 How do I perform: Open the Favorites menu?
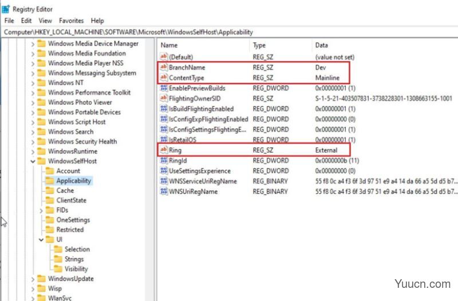tap(71, 21)
